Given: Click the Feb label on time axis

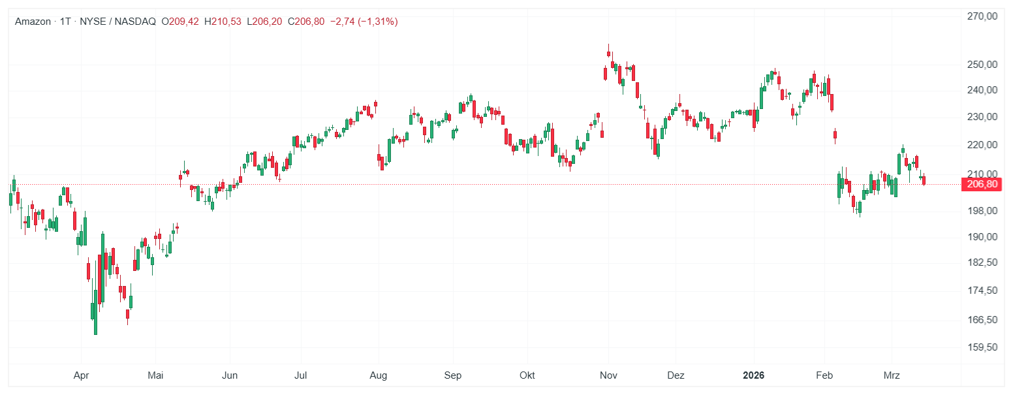Looking at the screenshot, I should pyautogui.click(x=825, y=375).
